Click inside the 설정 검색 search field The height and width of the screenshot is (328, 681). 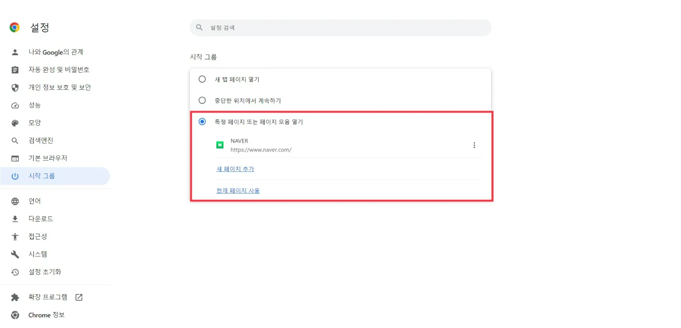coord(310,27)
